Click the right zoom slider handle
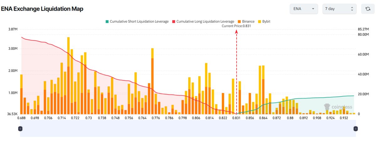 pyautogui.click(x=356, y=129)
